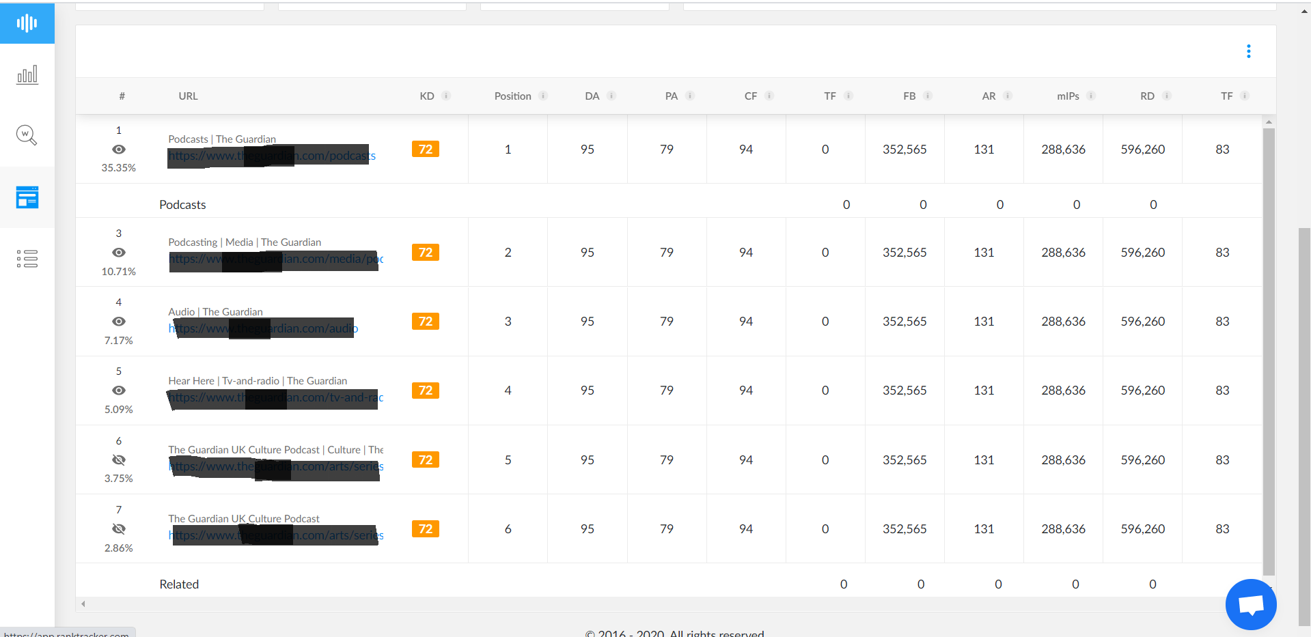Open the three-dot table options menu
Image resolution: width=1311 pixels, height=637 pixels.
[1248, 52]
